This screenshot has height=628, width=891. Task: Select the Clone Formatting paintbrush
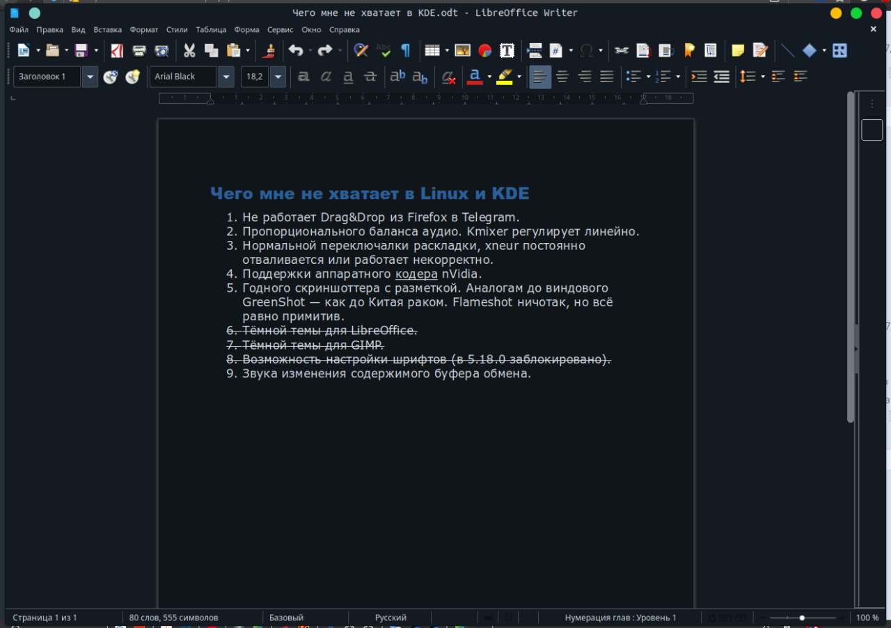pyautogui.click(x=269, y=50)
